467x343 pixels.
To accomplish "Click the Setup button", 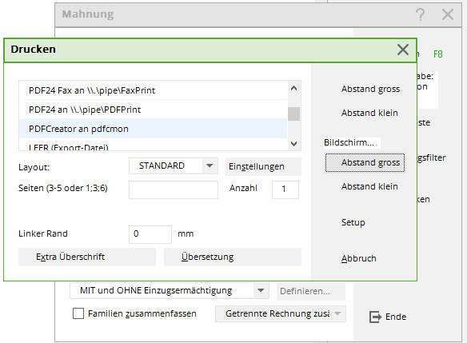I will pyautogui.click(x=353, y=222).
